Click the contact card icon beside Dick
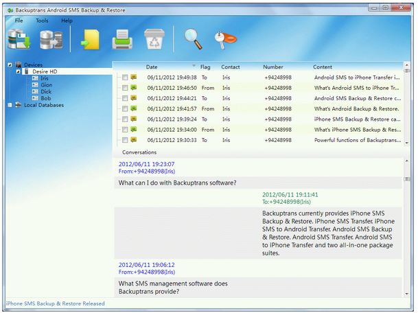Image resolution: width=418 pixels, height=313 pixels. [35, 91]
